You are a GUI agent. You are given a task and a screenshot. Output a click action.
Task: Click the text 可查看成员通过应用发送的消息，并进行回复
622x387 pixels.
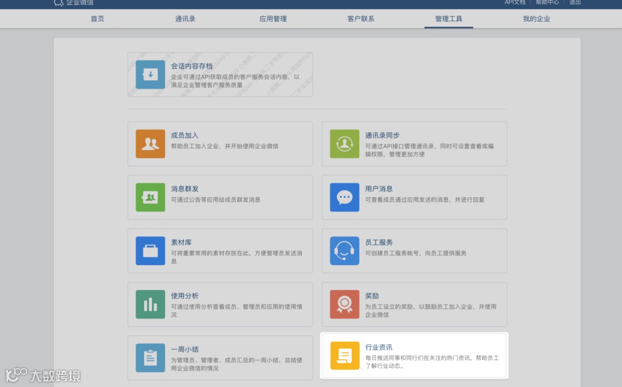(424, 200)
